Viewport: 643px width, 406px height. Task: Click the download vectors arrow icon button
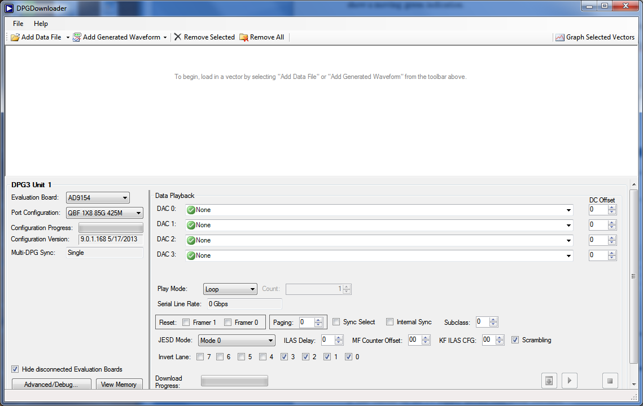click(549, 381)
